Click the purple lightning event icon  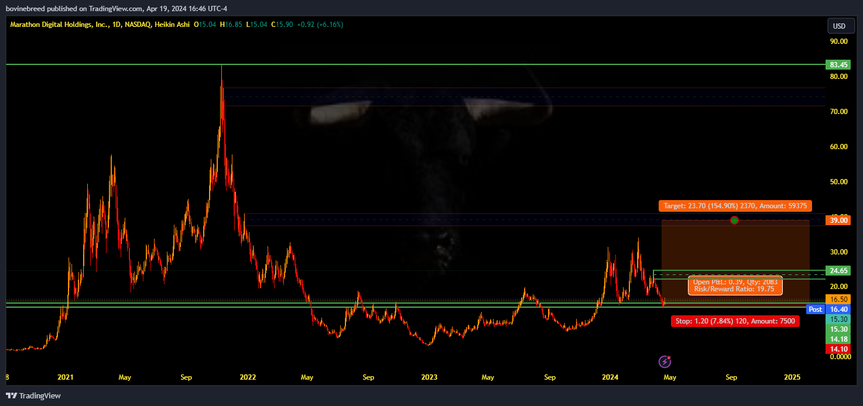(665, 362)
